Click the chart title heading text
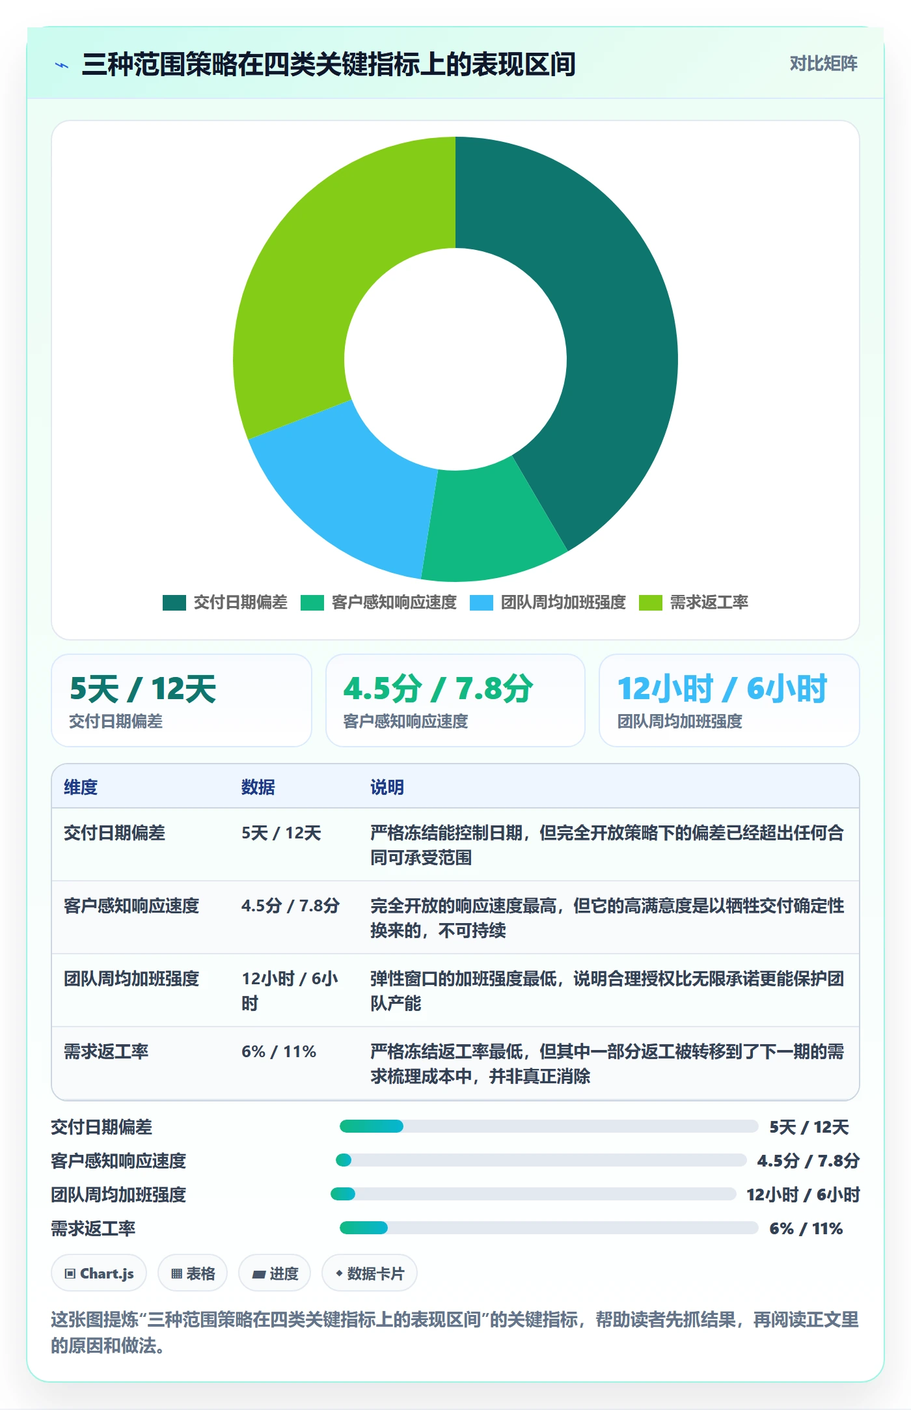Viewport: 911px width, 1410px height. [x=329, y=64]
